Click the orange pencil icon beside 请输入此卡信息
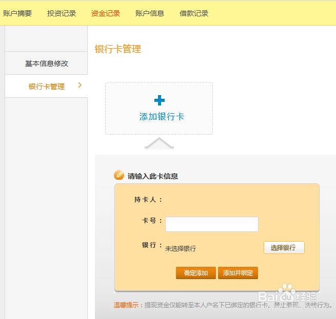The image size is (336, 319). 119,176
